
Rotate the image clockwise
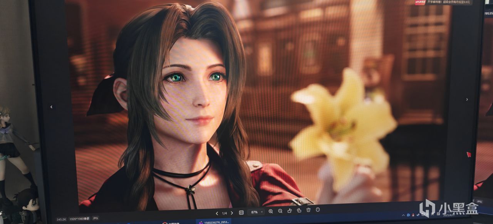pos(299,210)
